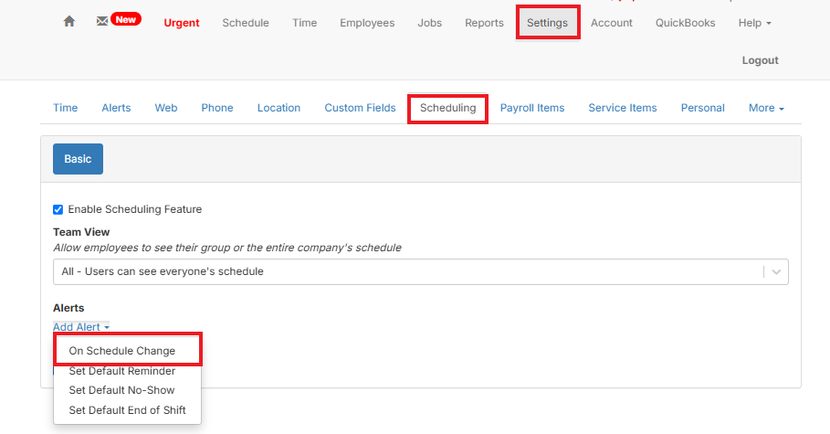Choose Set Default Reminder option

coord(122,371)
